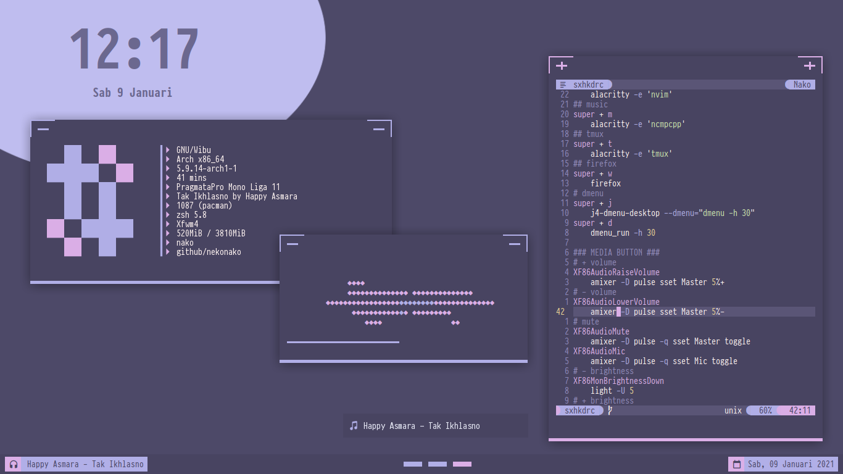Switch to the first lavender workspace indicator
The image size is (843, 474).
[x=413, y=464]
